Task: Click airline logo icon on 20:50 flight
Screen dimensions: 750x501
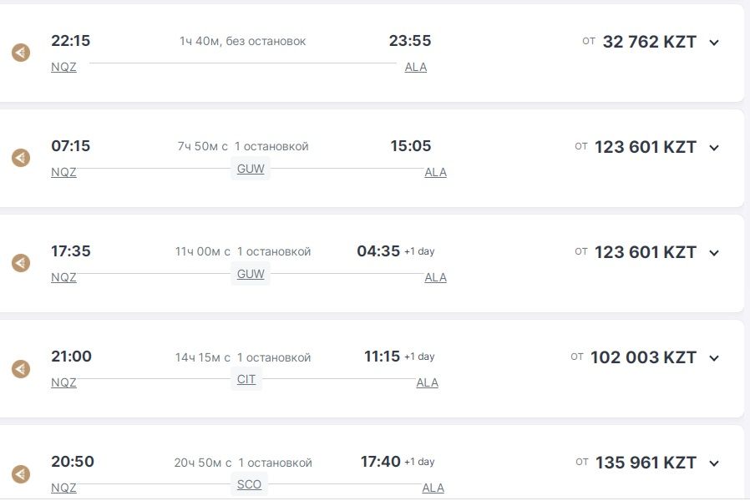Action: click(x=21, y=473)
